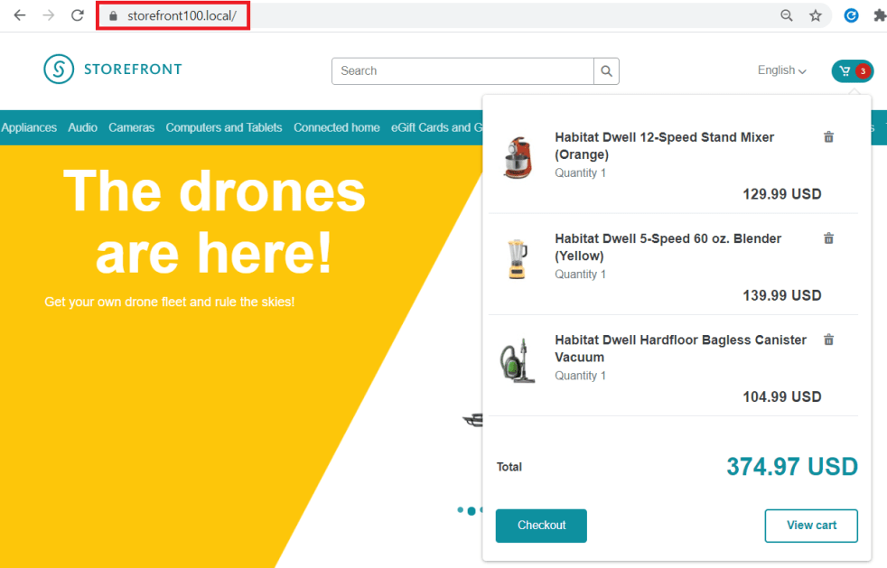Image resolution: width=887 pixels, height=568 pixels.
Task: Open the browser extensions puzzle icon
Action: (878, 15)
